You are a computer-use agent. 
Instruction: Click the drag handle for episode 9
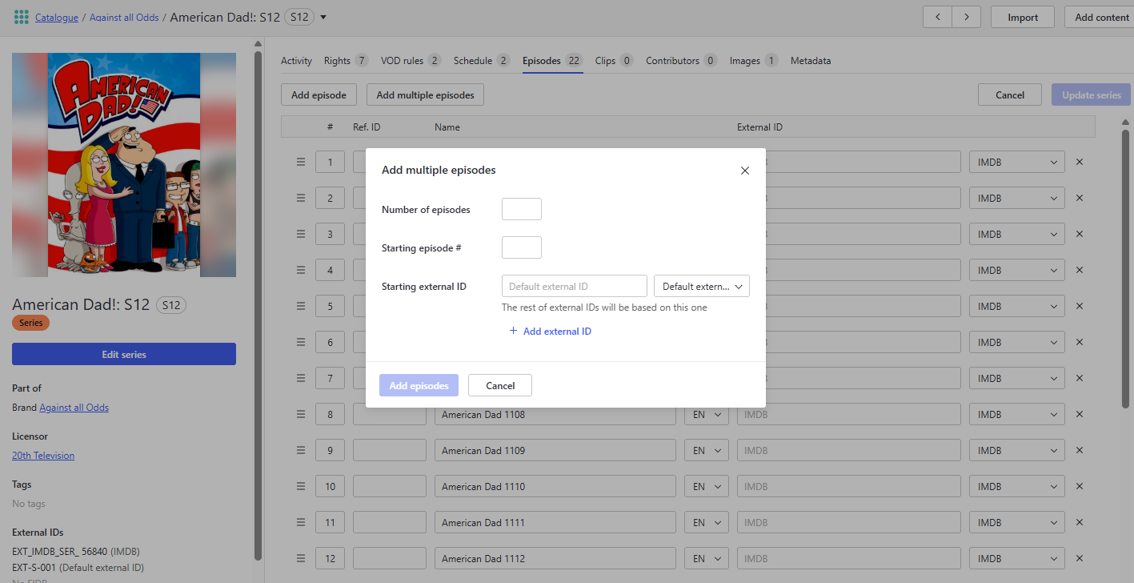click(x=301, y=450)
